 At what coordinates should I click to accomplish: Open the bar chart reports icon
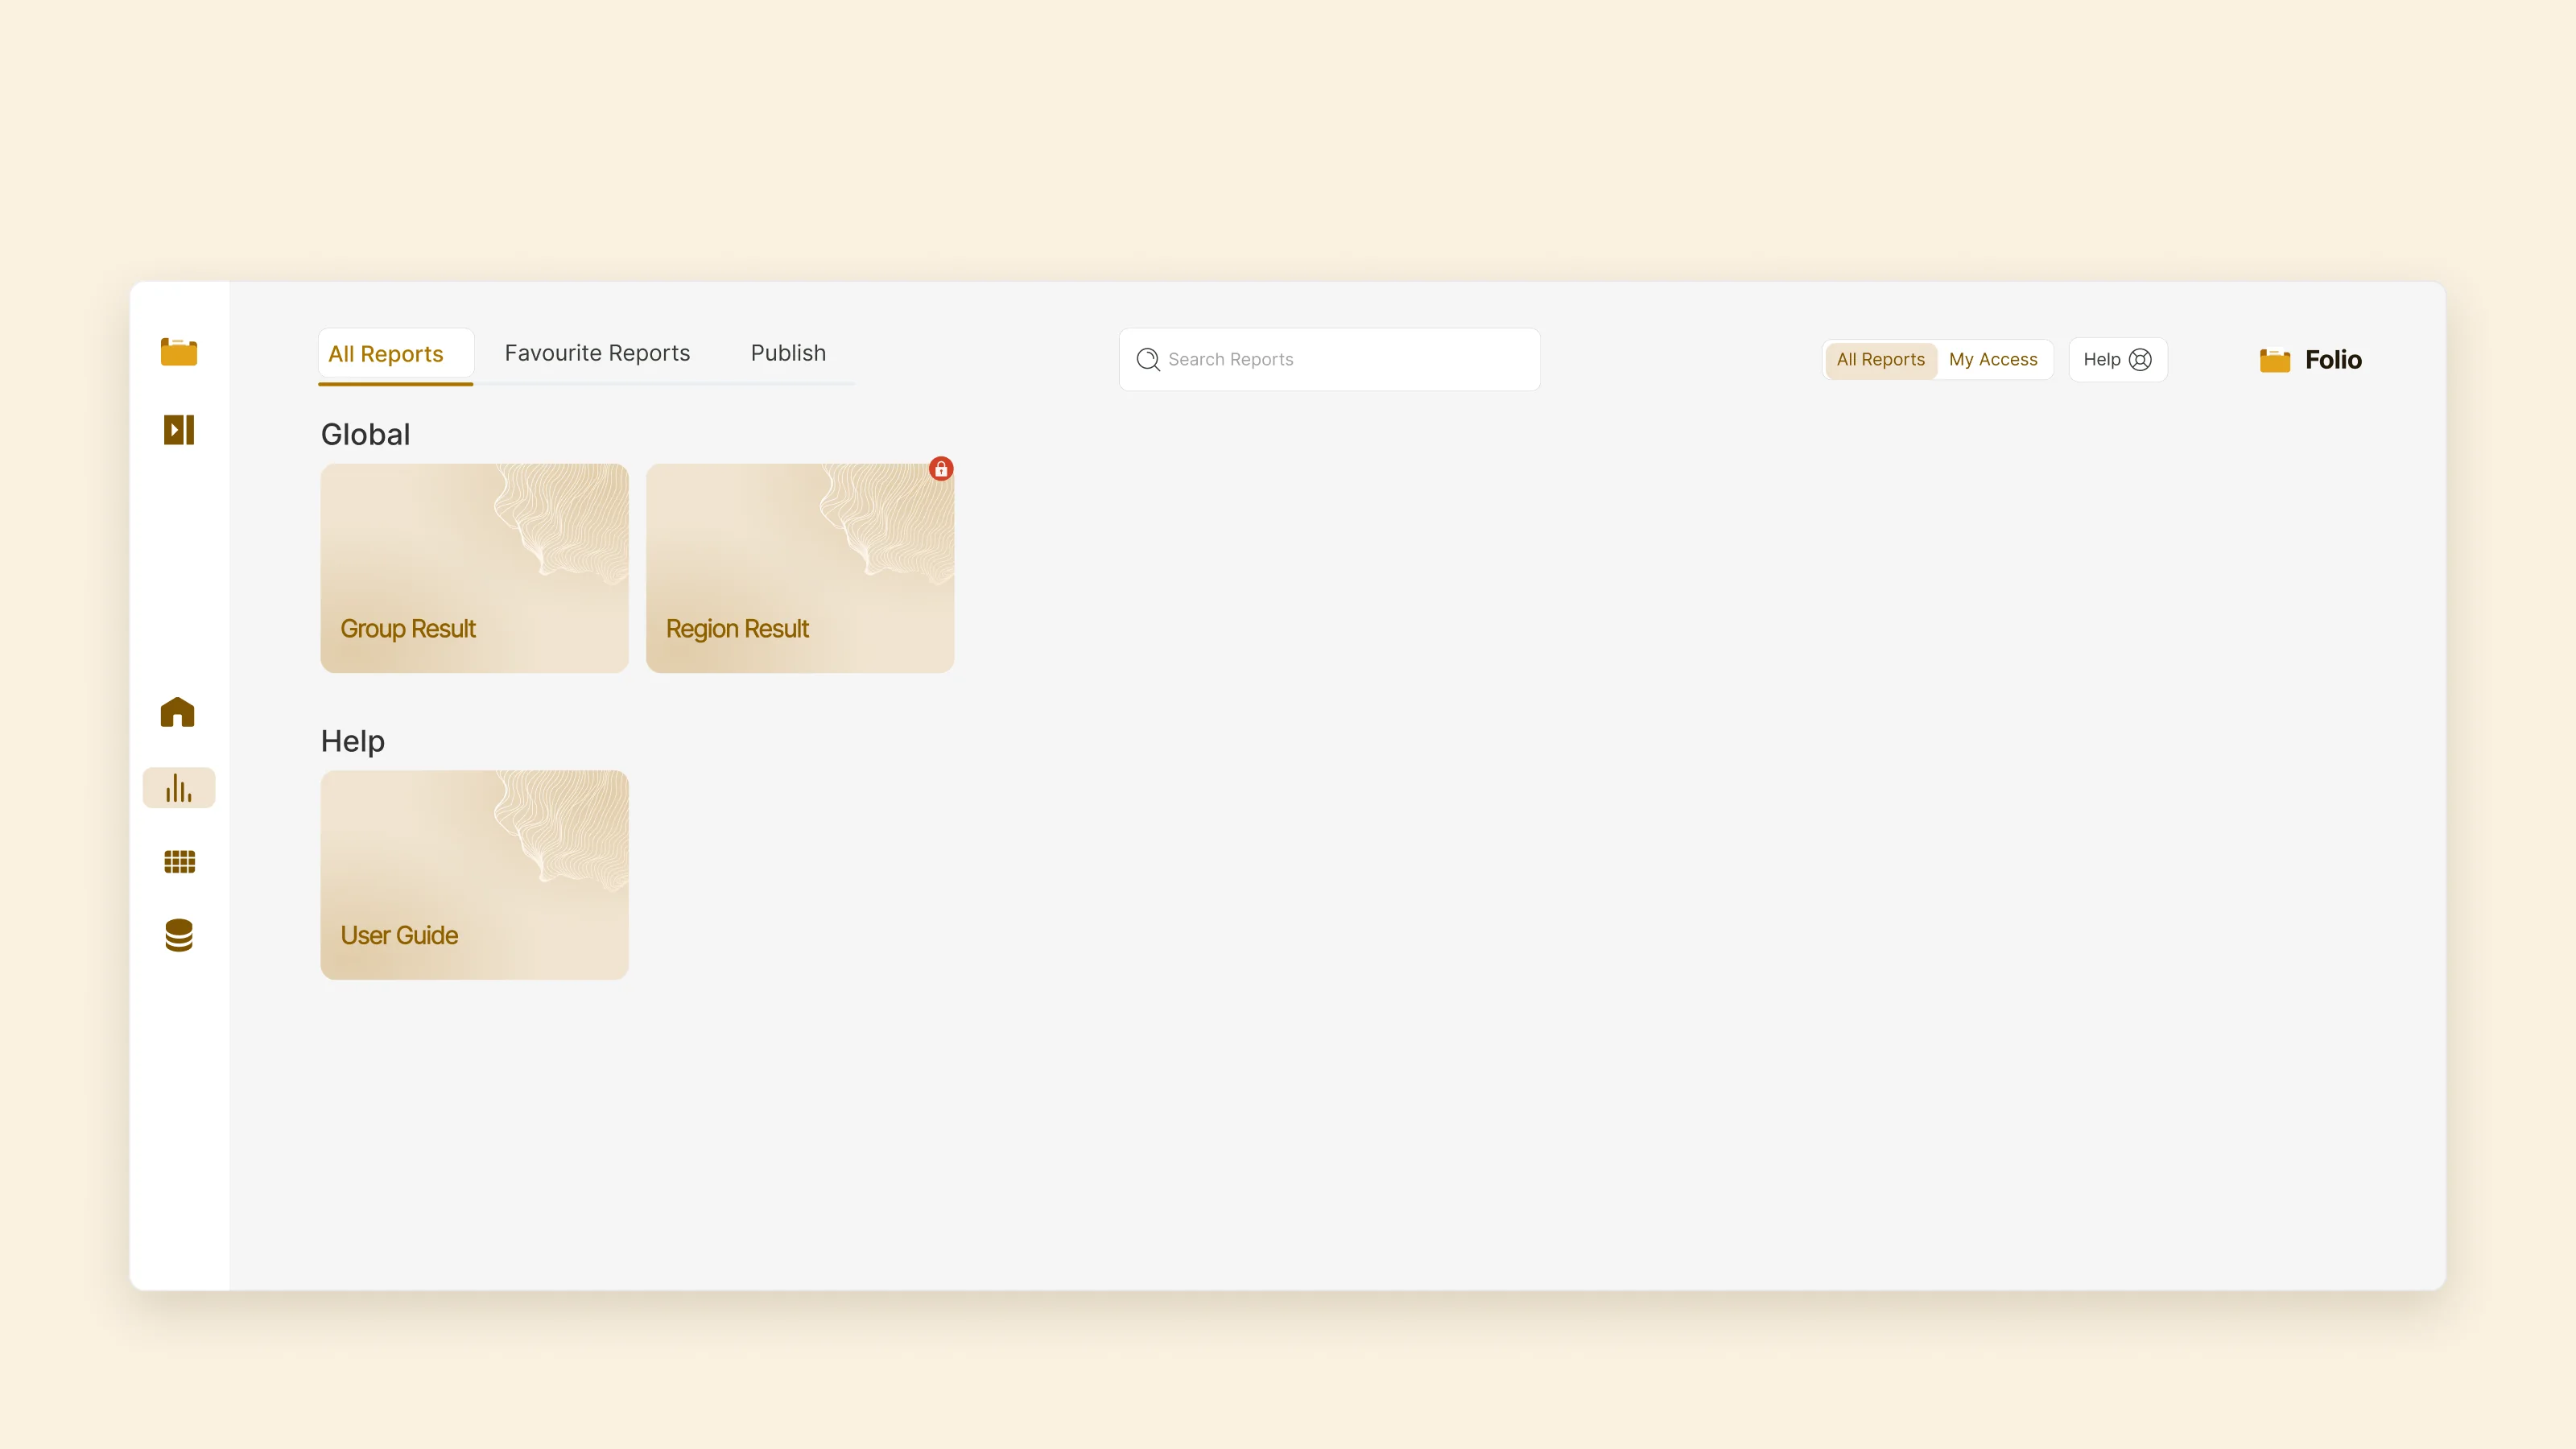pos(179,788)
